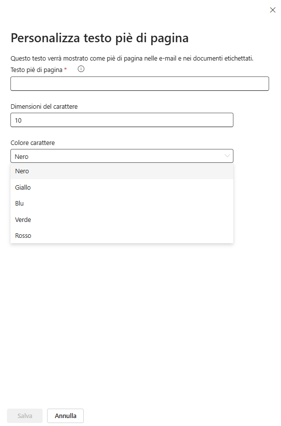Click the 10 value in font size field

click(x=18, y=120)
